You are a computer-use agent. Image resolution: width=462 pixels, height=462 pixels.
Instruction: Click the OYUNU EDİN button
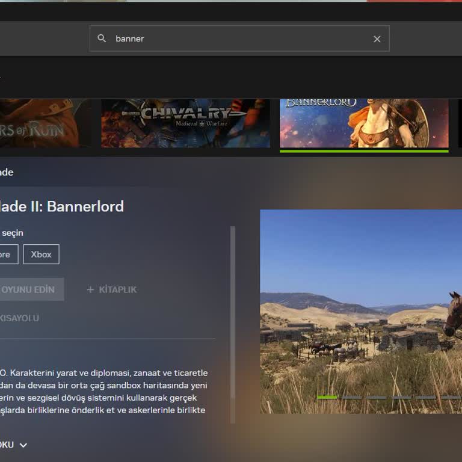pyautogui.click(x=32, y=289)
